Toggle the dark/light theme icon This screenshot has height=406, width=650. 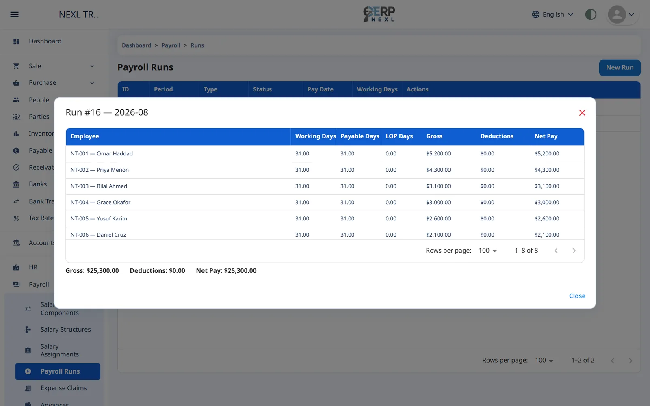point(591,15)
